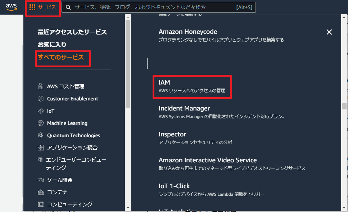Select すべてのサービス in the menu
The height and width of the screenshot is (212, 348).
pos(61,57)
